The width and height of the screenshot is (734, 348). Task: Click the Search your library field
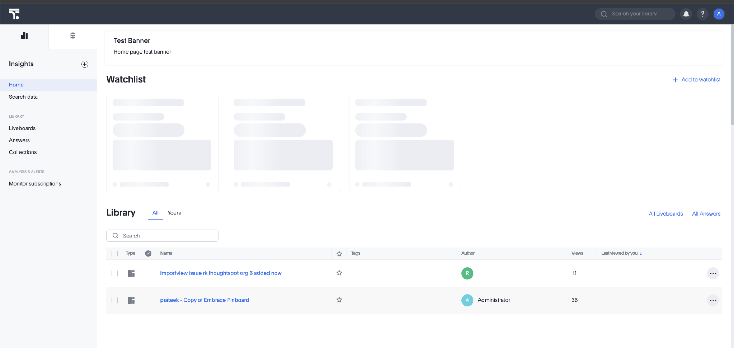point(635,14)
